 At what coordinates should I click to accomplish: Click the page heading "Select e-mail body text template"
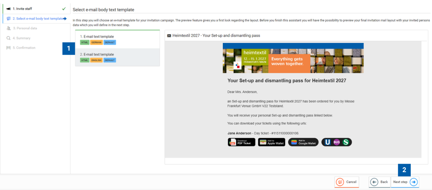point(104,10)
